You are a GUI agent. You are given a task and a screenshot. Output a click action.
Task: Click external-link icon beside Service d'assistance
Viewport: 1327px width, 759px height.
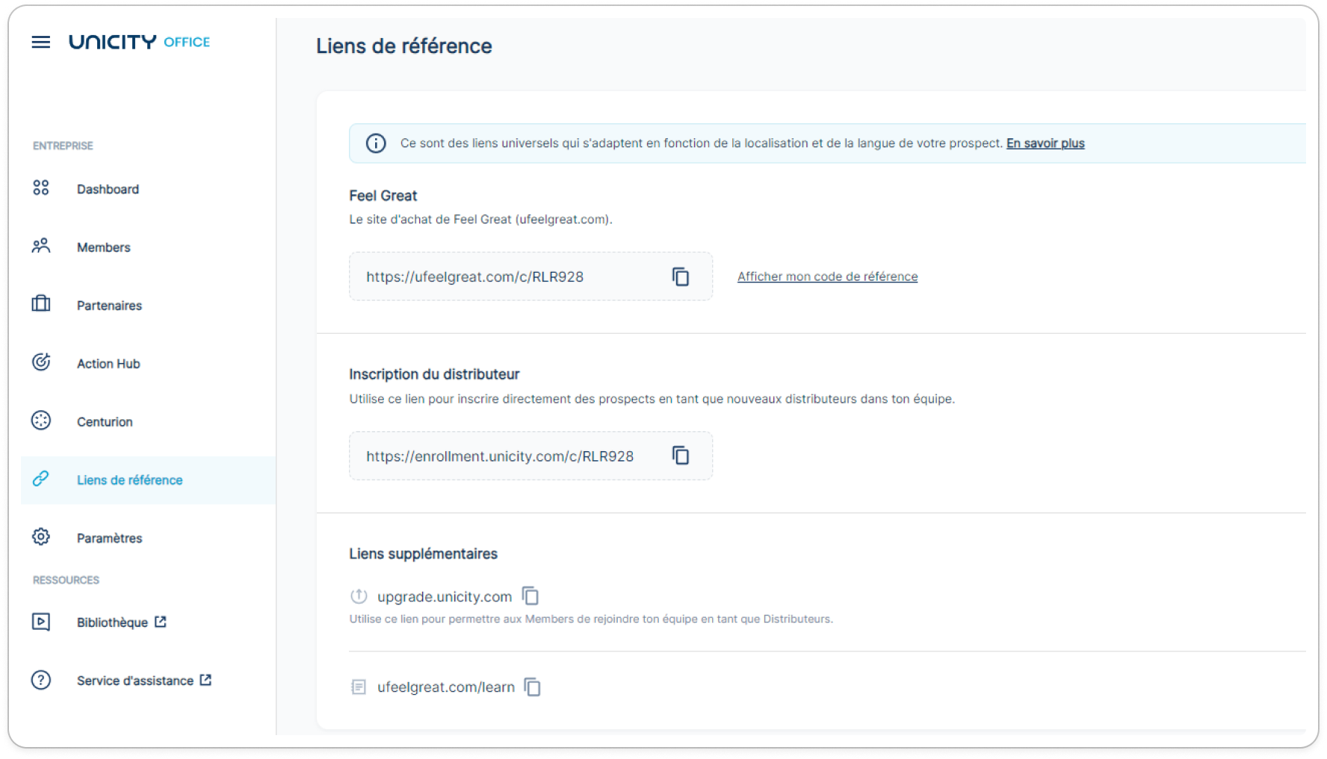(205, 680)
